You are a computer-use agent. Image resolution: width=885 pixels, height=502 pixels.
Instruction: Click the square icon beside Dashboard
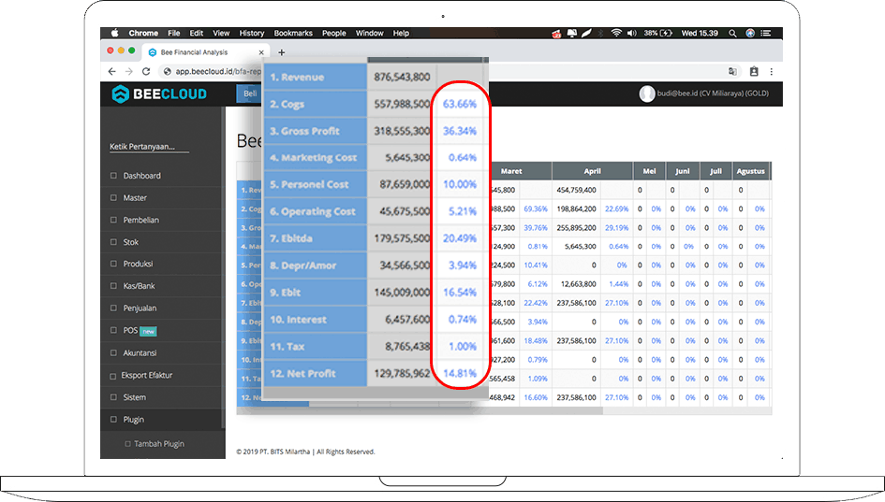click(x=114, y=176)
